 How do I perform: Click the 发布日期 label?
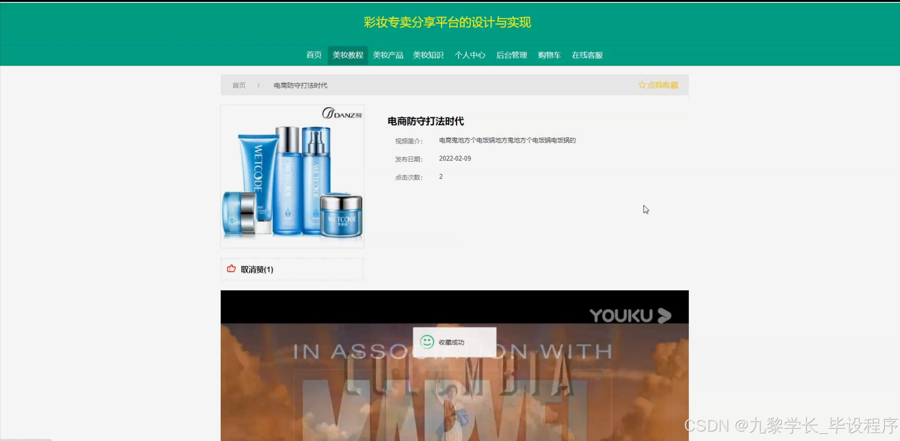409,159
